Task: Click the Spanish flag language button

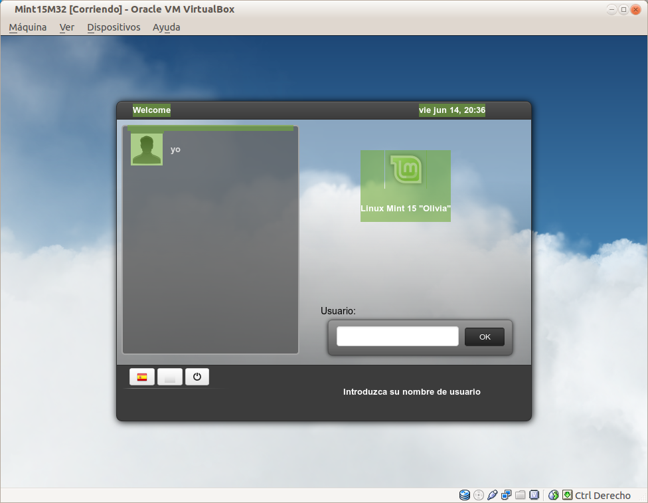Action: (142, 377)
